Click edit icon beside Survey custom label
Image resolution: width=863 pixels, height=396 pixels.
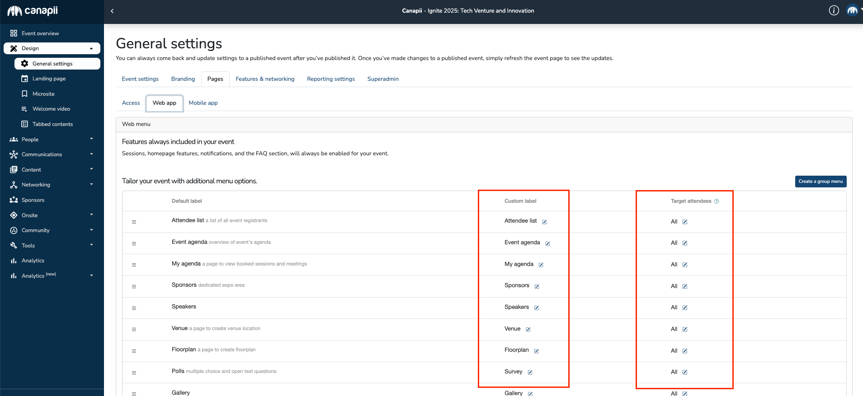coord(530,373)
